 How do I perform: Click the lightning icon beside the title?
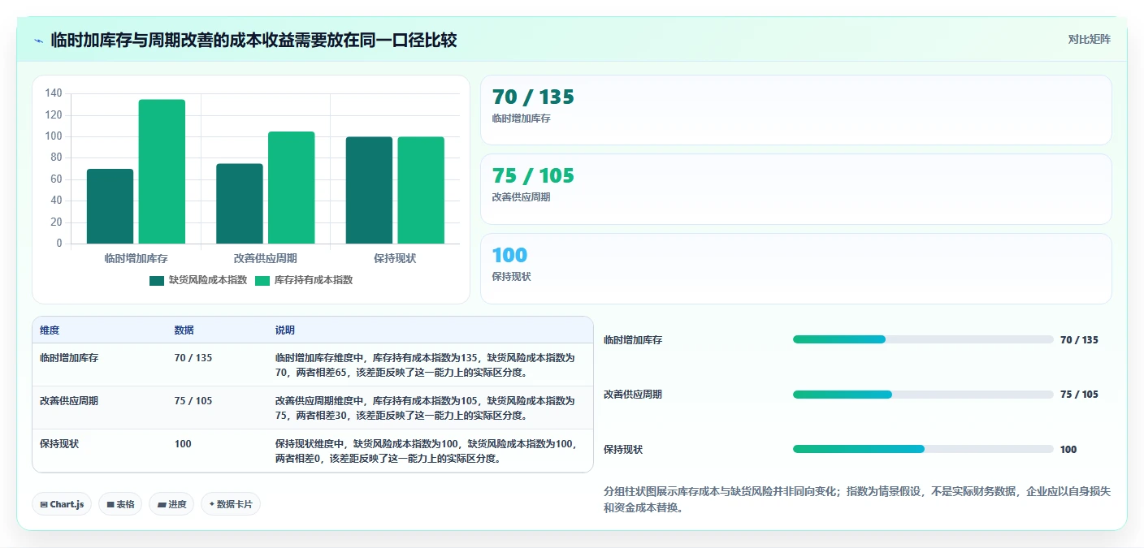[38, 41]
